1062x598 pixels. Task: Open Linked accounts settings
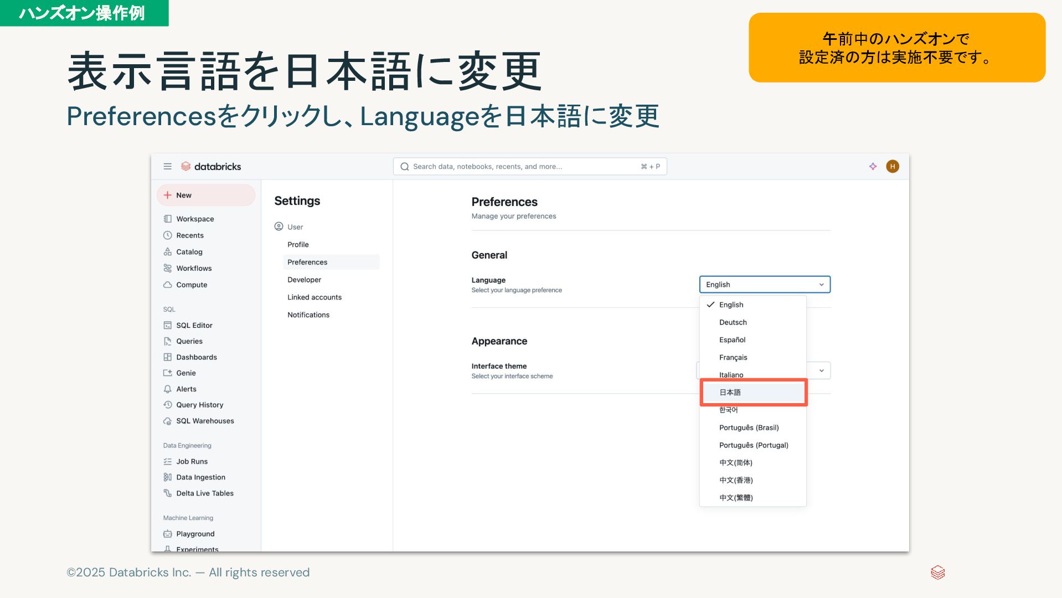(x=314, y=297)
